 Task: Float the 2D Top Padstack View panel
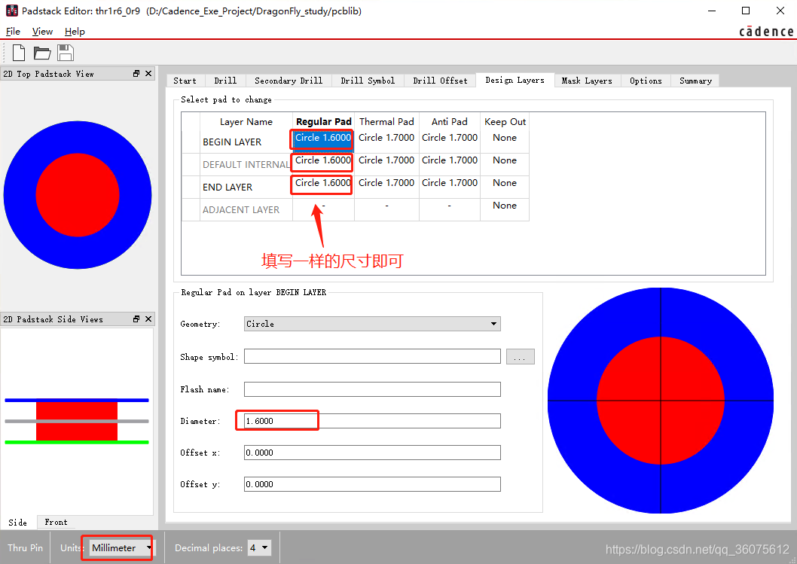tap(136, 74)
